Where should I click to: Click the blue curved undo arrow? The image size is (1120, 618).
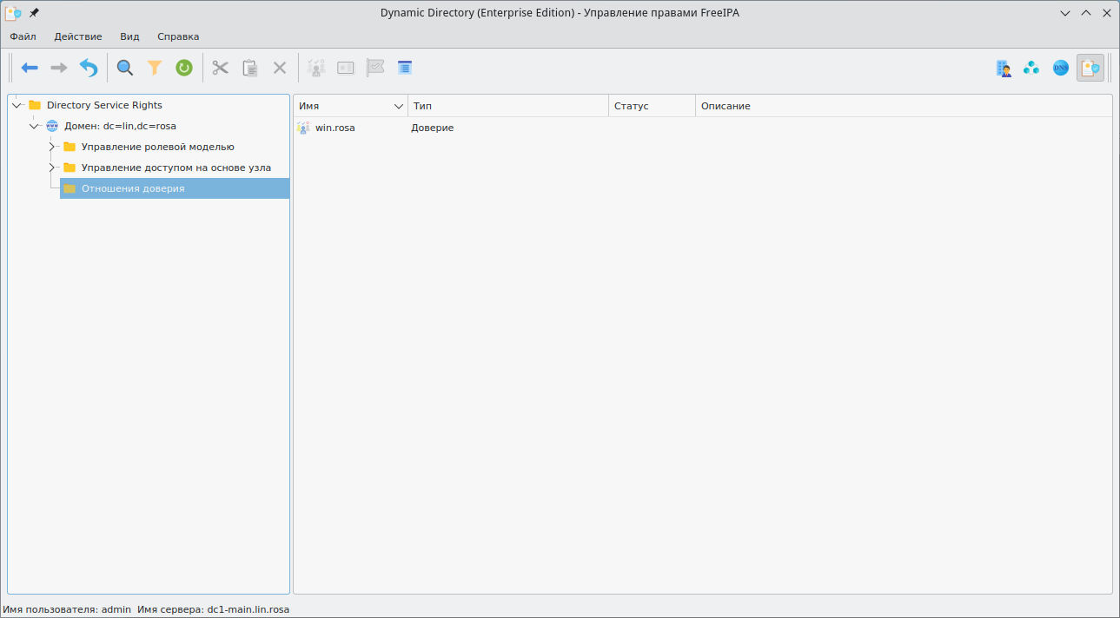(89, 68)
